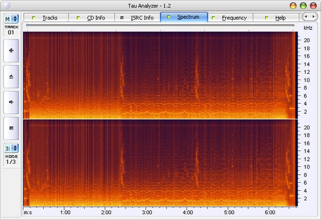The image size is (321, 220).
Task: Open the mode 3: selector dropdown
Action: click(x=11, y=148)
